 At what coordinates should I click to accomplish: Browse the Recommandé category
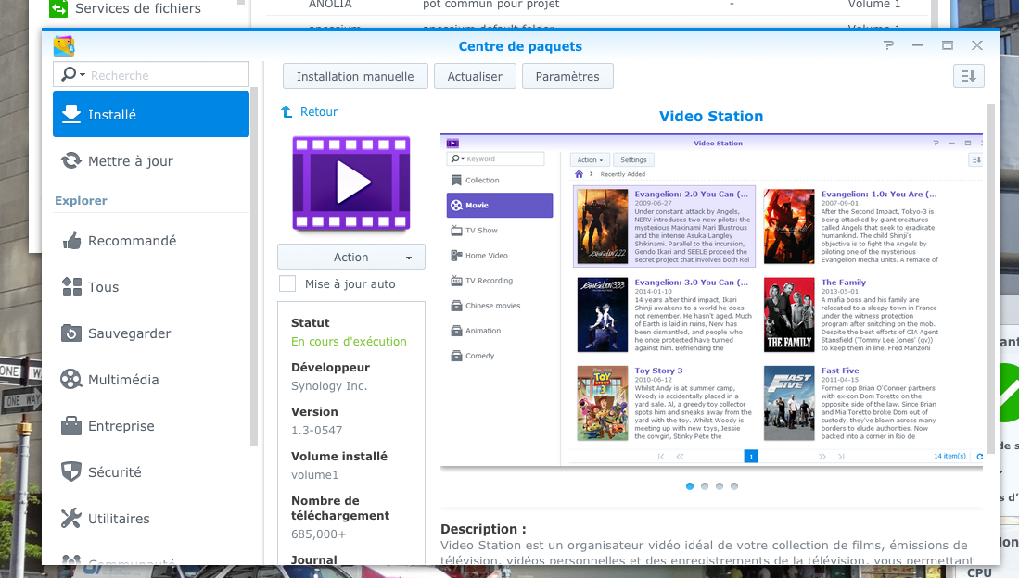pos(151,241)
